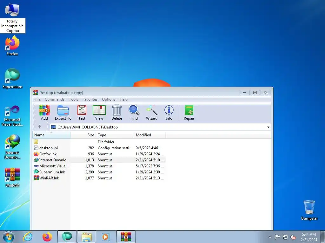Viewport: 325px width, 243px height.
Task: Open the Favorites menu
Action: coord(90,99)
